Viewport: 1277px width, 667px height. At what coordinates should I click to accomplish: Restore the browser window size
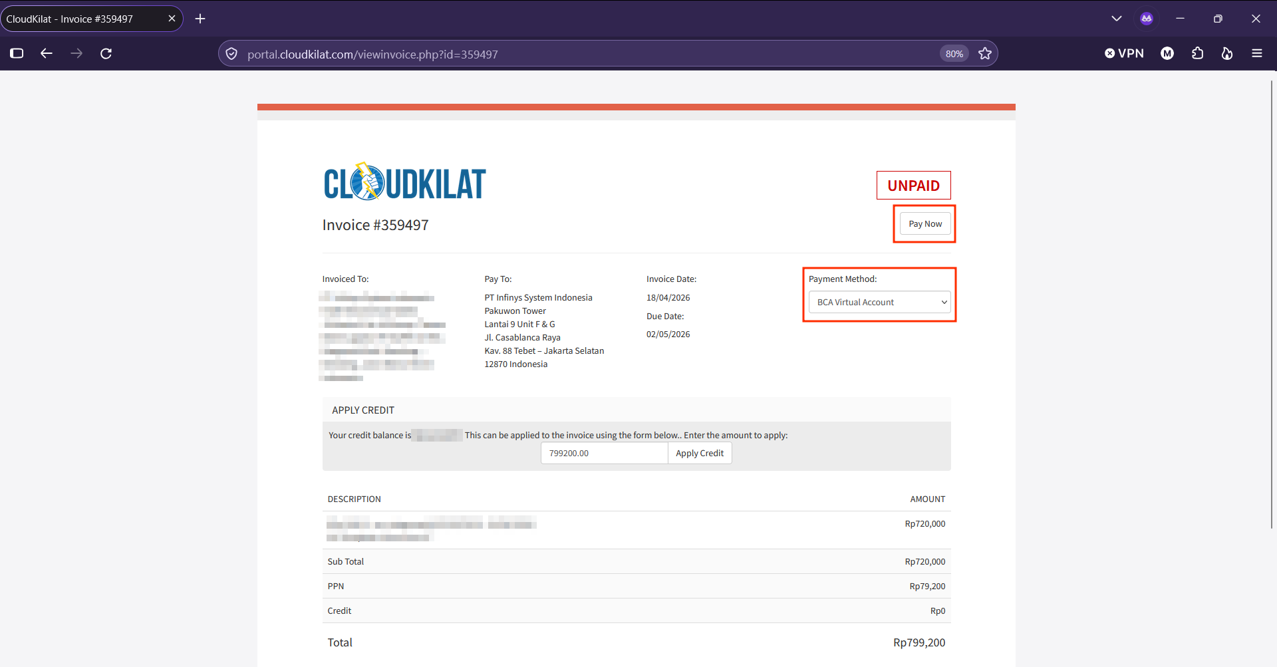coord(1218,19)
